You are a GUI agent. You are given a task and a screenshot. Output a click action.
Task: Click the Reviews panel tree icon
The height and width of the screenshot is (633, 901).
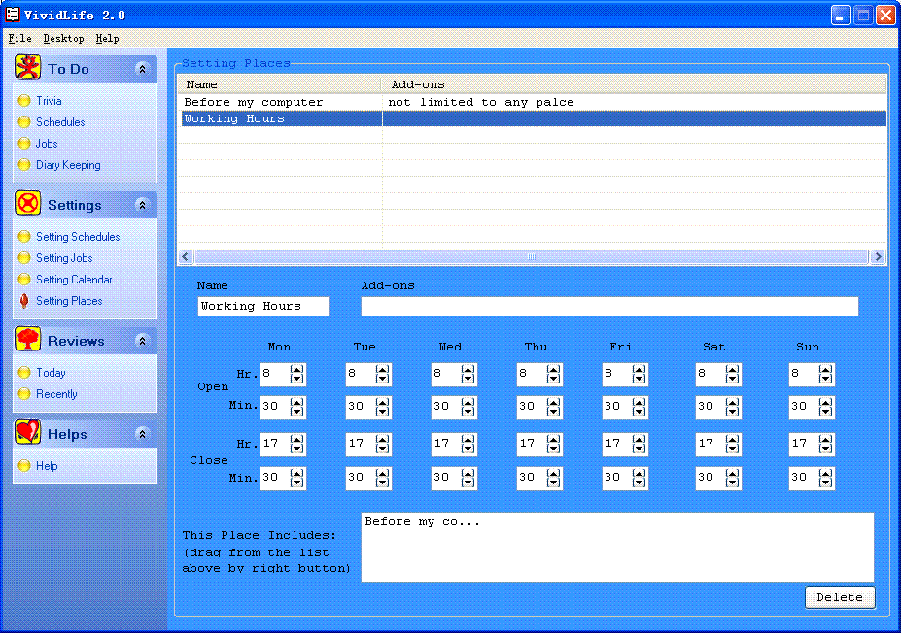pos(27,339)
